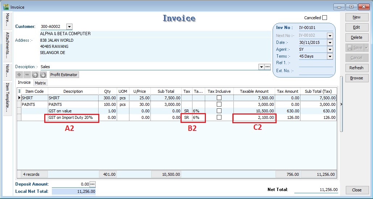
Task: Open the Save button dropdown arrow
Action: [366, 47]
